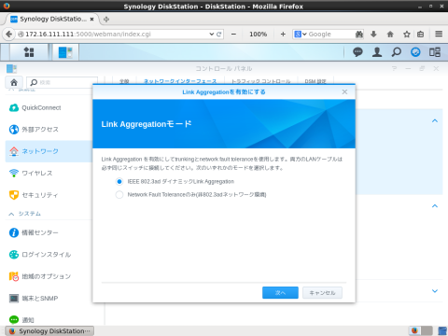Open a new Firefox tab
The height and width of the screenshot is (336, 448).
(106, 20)
